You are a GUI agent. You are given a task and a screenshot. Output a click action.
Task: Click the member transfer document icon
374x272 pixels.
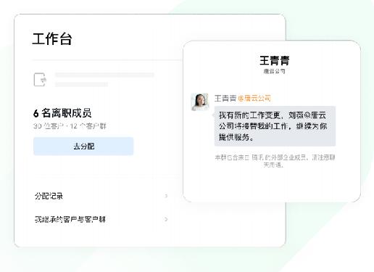coord(40,80)
